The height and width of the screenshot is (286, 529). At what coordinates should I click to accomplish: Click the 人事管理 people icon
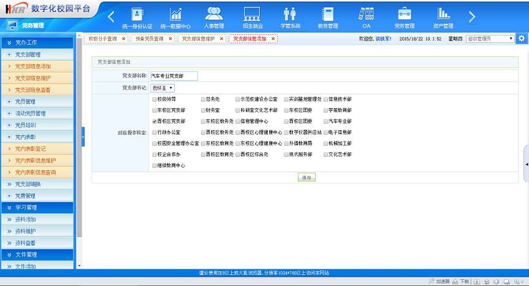click(213, 14)
